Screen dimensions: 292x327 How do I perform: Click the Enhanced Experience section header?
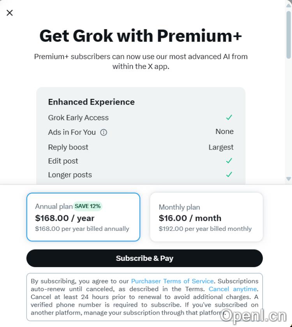pyautogui.click(x=91, y=102)
